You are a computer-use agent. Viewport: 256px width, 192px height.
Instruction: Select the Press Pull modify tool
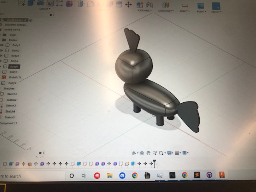coord(80,4)
